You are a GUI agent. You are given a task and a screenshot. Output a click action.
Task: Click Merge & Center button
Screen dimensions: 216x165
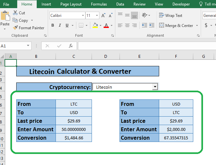(176, 25)
